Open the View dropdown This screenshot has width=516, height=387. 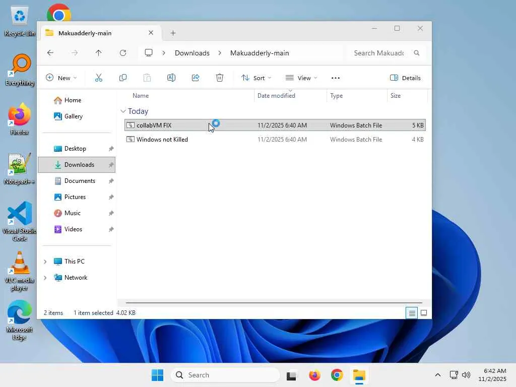click(x=301, y=78)
